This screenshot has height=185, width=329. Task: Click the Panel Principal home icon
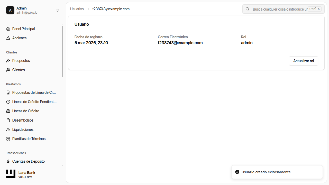(x=8, y=29)
